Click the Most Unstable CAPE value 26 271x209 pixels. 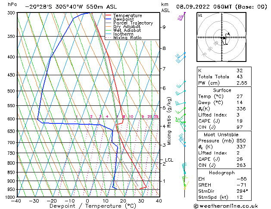coord(240,159)
